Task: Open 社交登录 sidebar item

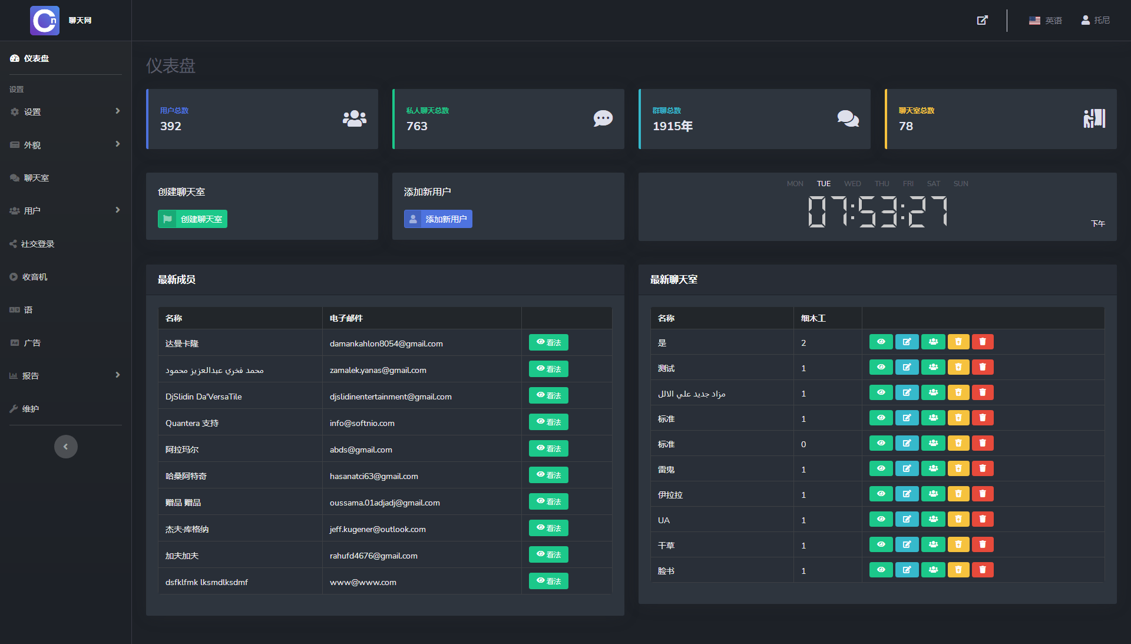Action: [38, 243]
